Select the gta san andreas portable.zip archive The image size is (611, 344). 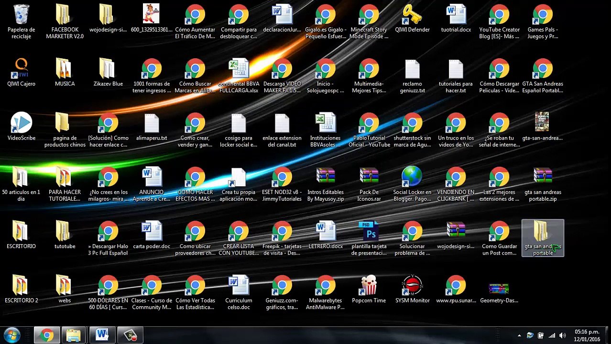pyautogui.click(x=543, y=177)
